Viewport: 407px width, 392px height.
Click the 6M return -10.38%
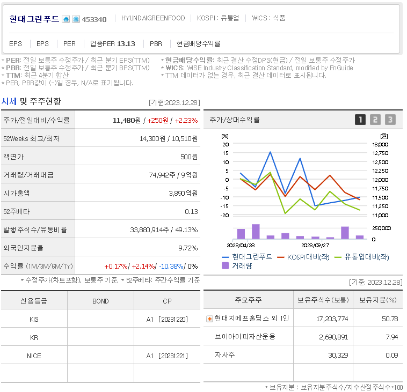pyautogui.click(x=171, y=267)
